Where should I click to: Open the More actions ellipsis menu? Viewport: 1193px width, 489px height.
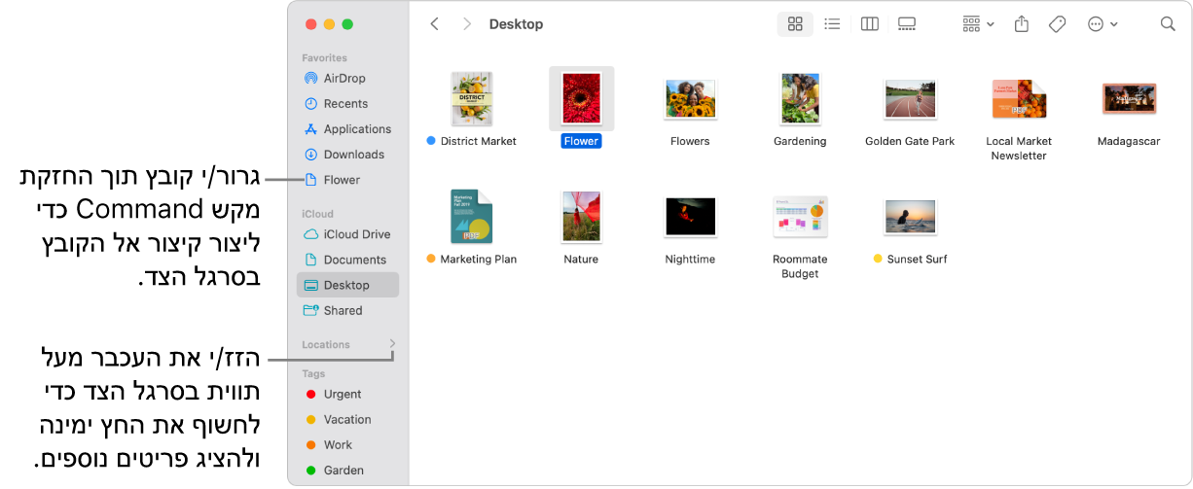tap(1103, 24)
